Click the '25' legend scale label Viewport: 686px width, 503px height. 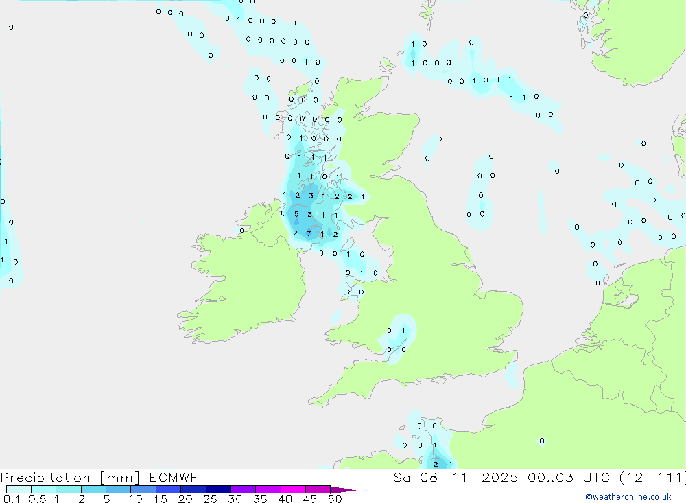[211, 499]
